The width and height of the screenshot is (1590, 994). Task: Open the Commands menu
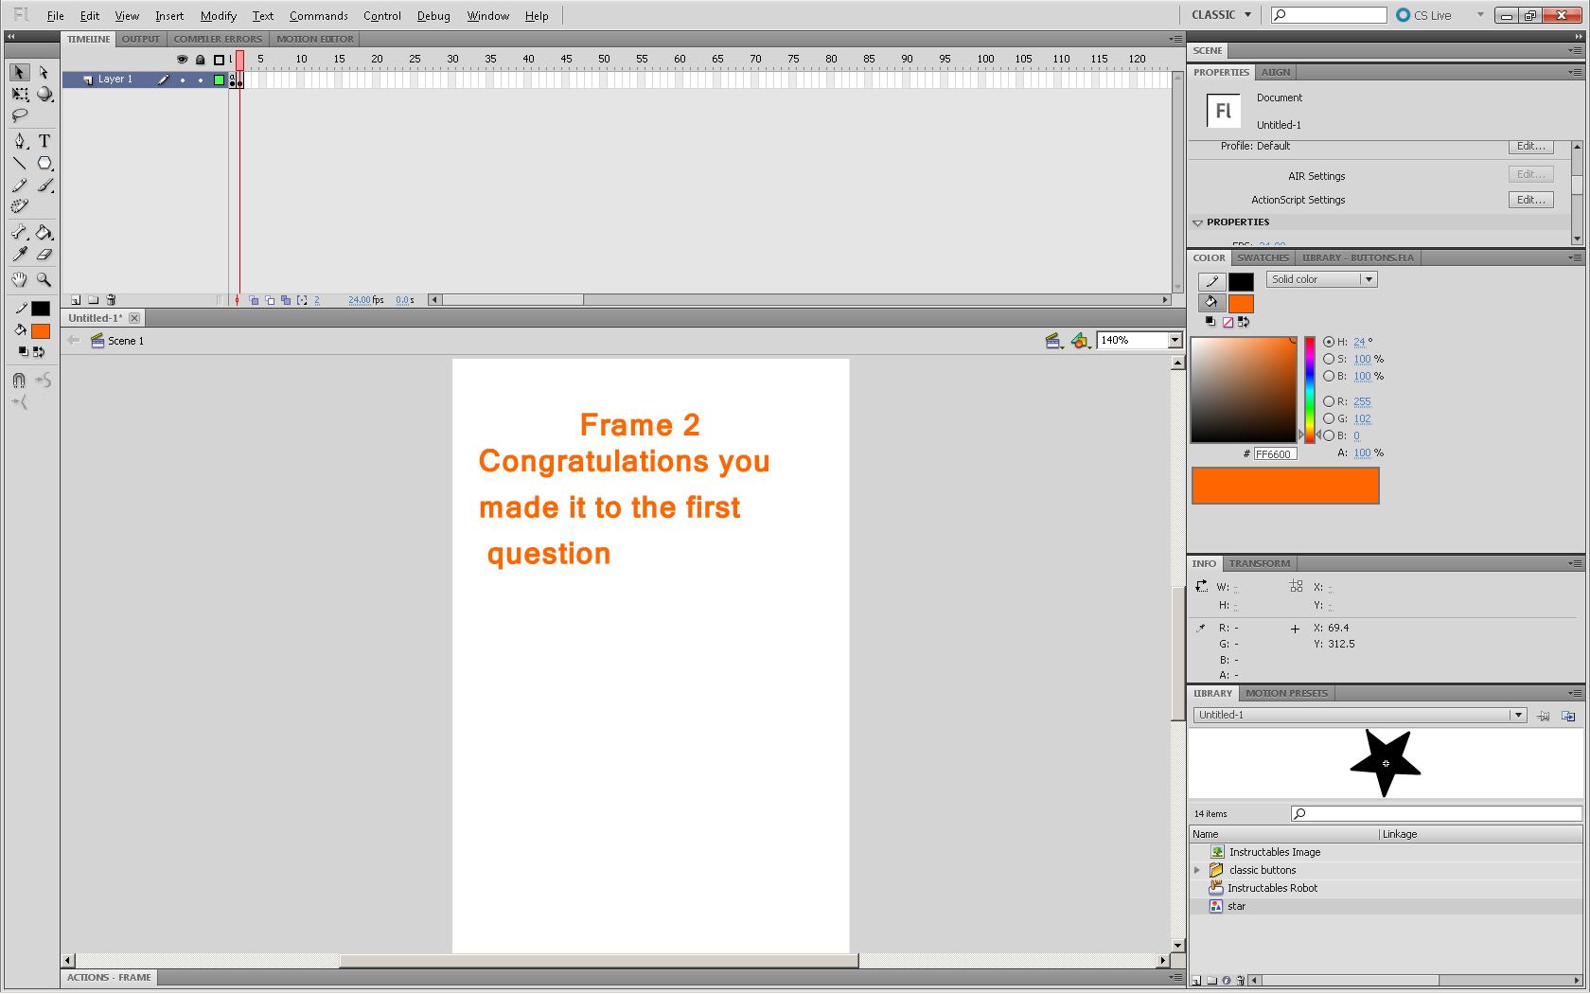(x=318, y=15)
